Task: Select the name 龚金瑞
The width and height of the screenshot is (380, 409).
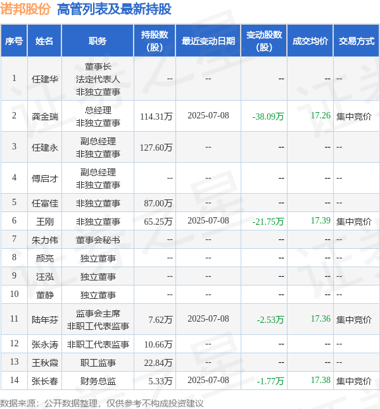Action: coord(44,116)
